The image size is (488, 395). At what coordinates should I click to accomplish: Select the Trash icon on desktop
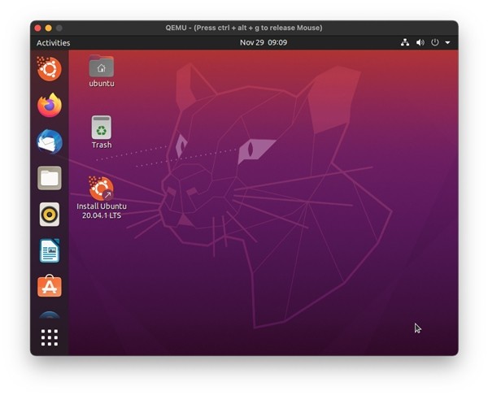click(102, 132)
